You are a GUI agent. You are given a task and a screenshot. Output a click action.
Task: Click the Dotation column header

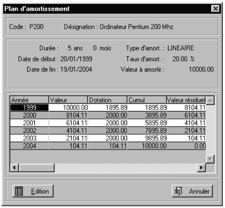click(x=107, y=100)
